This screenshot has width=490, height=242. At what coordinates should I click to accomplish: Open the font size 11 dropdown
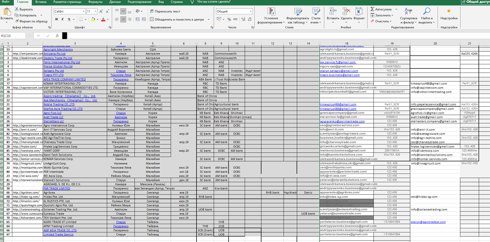click(96, 11)
